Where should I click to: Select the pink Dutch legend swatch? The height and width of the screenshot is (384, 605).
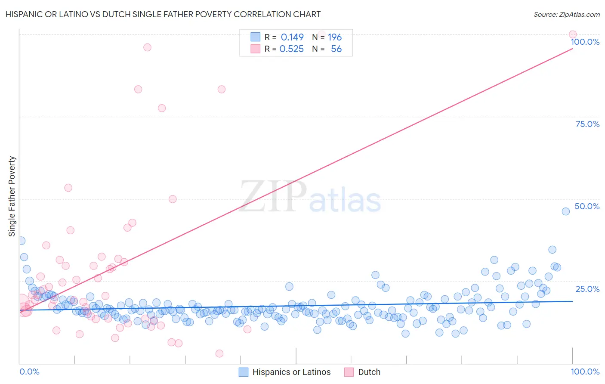click(x=349, y=372)
